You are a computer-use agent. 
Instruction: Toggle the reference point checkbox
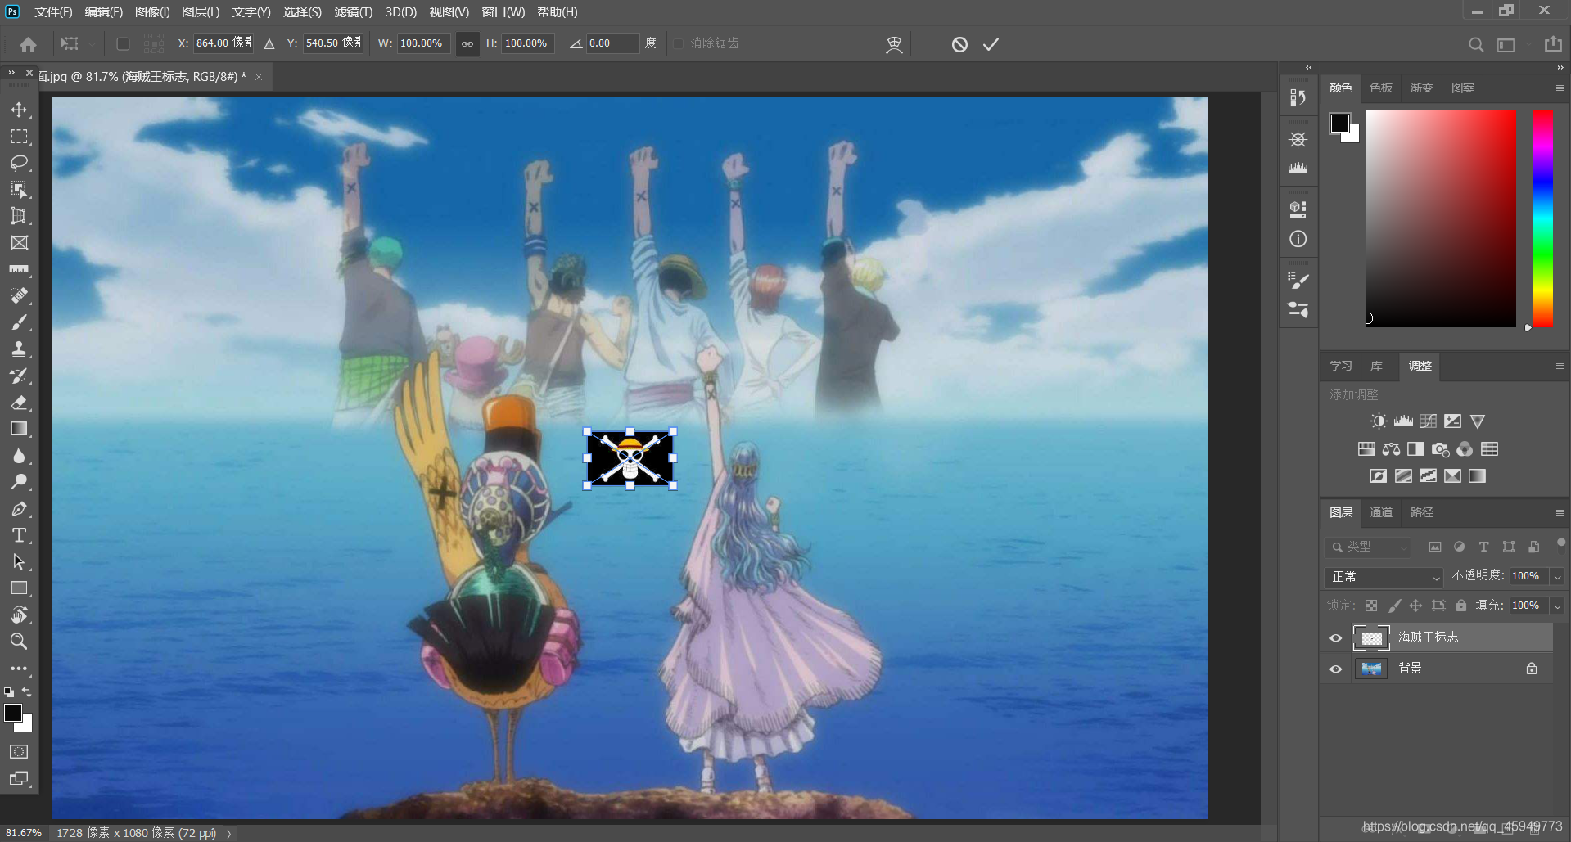point(123,43)
